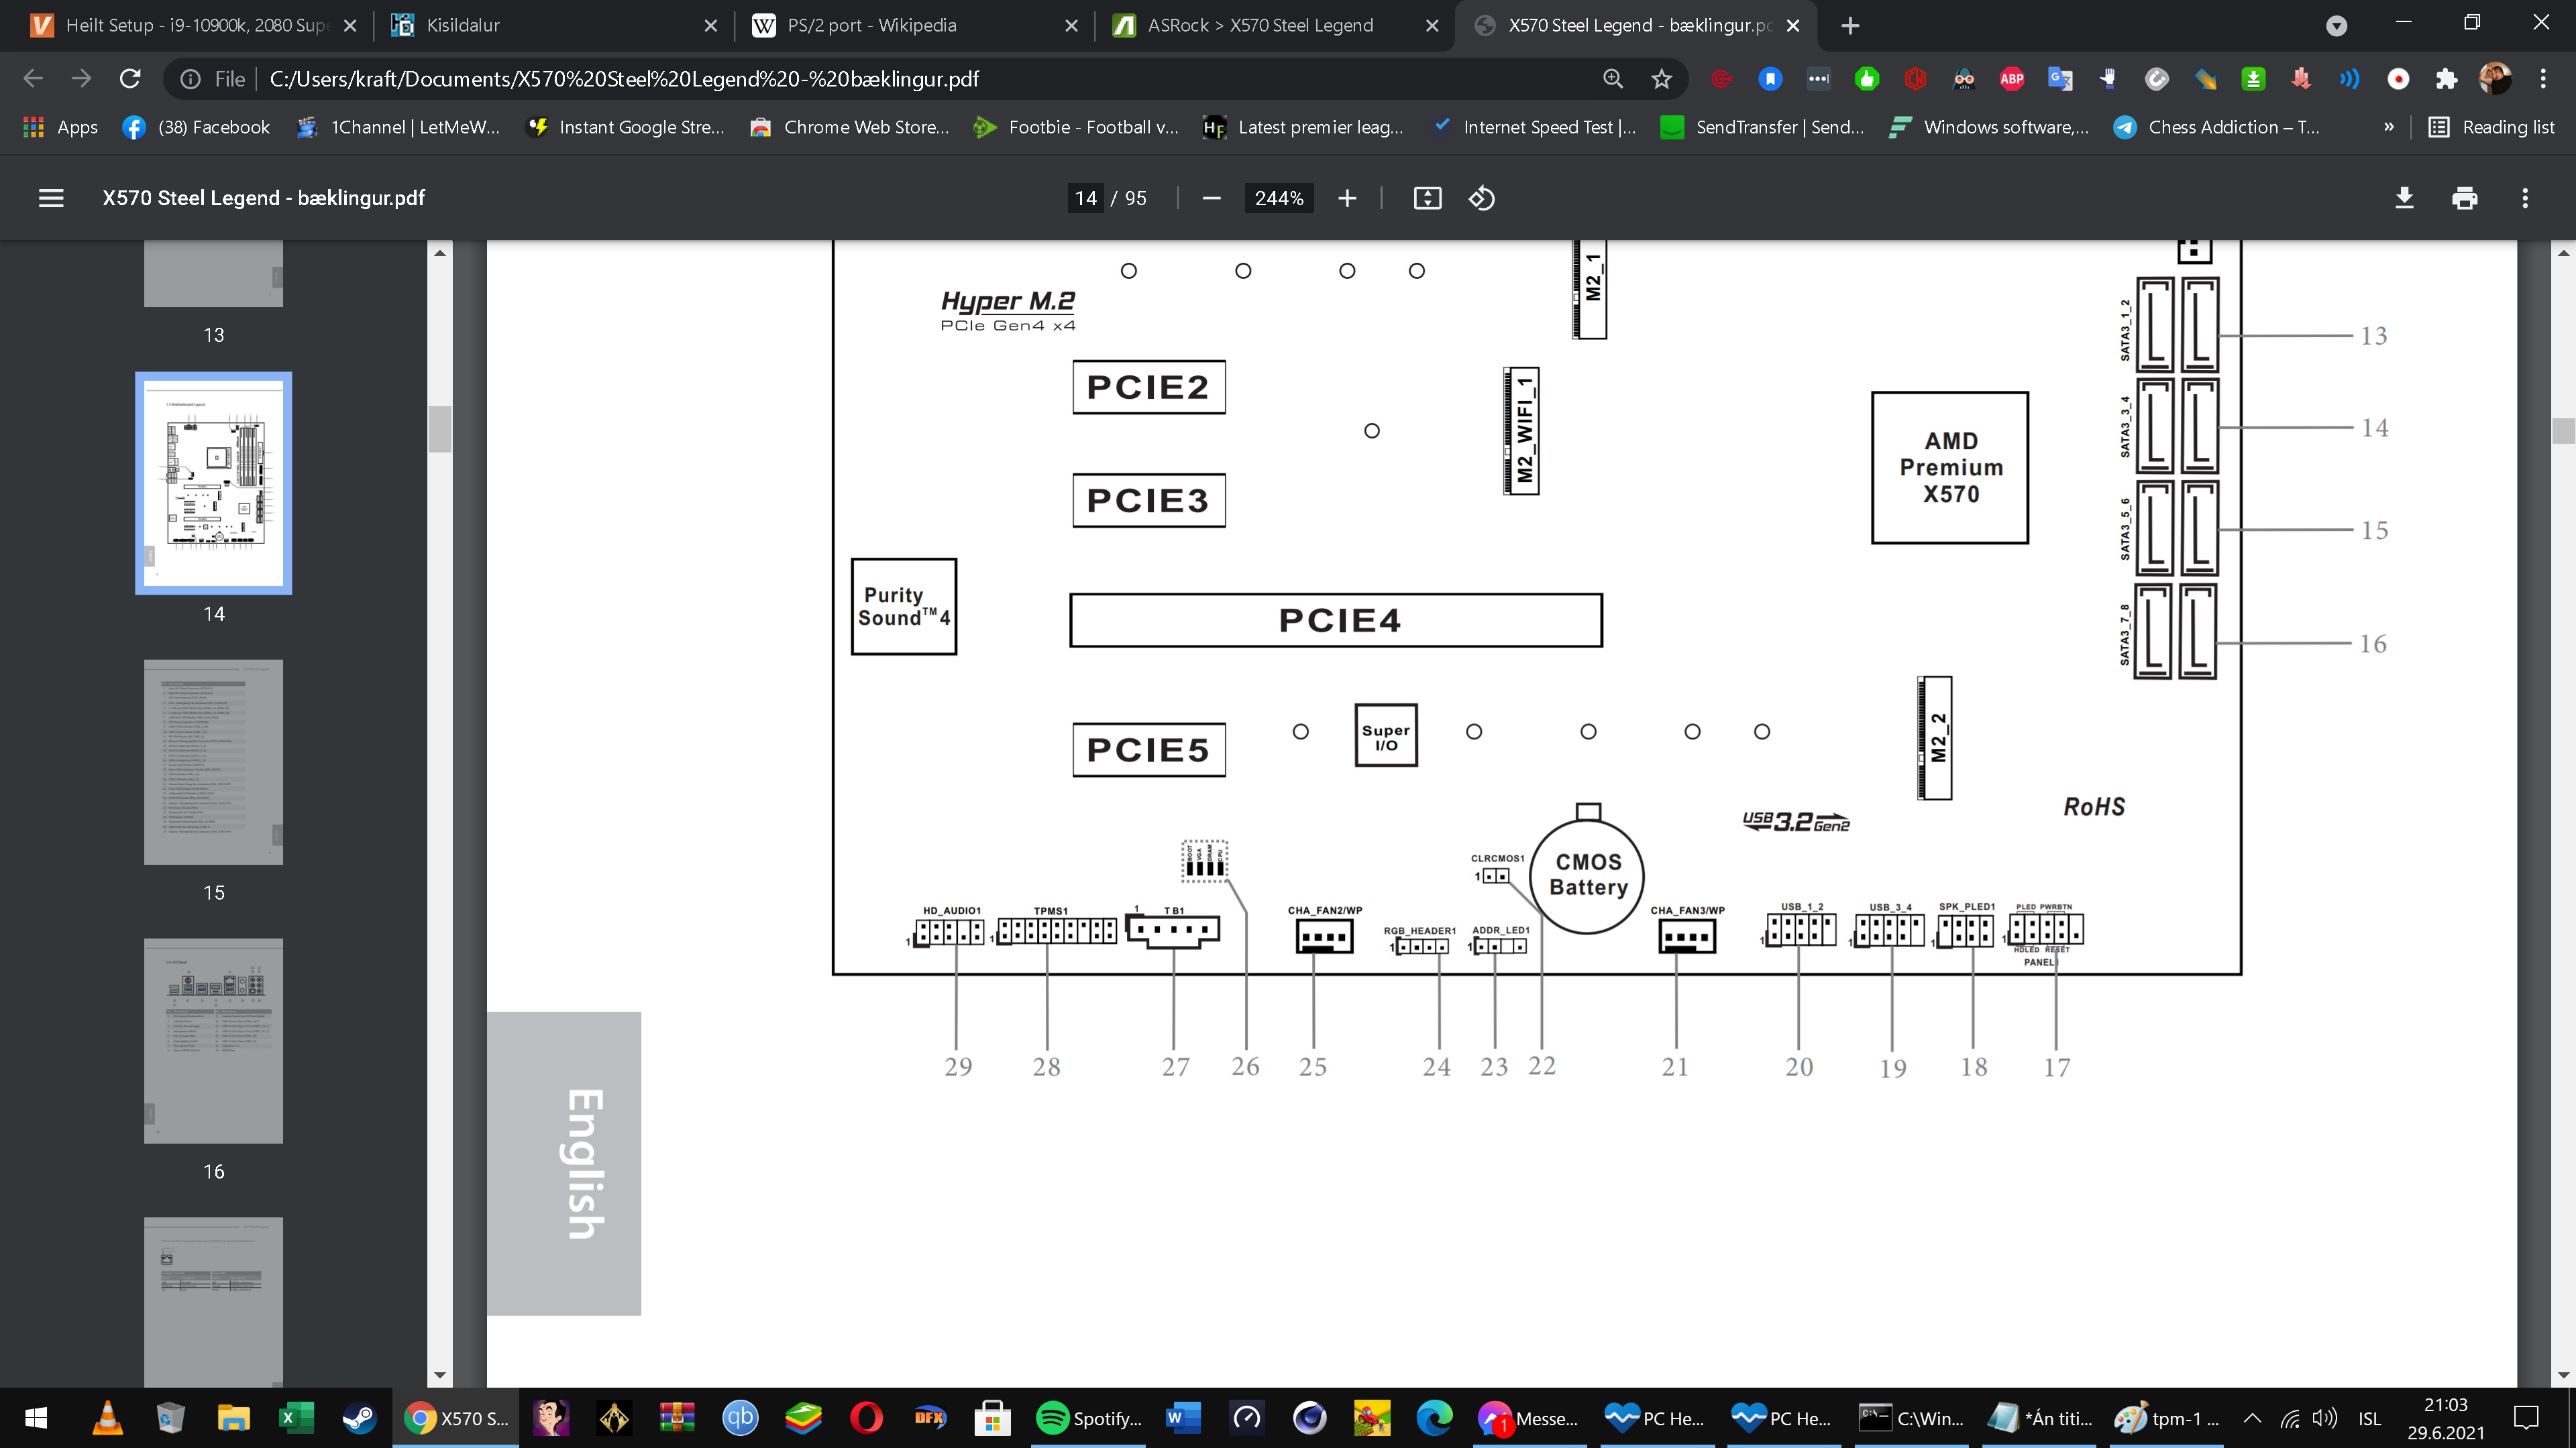The width and height of the screenshot is (2576, 1448).
Task: Switch to the ASRock X570 Steel Legend tab
Action: tap(1260, 25)
